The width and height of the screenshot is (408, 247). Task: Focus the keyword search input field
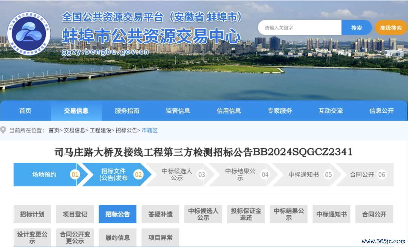300,28
